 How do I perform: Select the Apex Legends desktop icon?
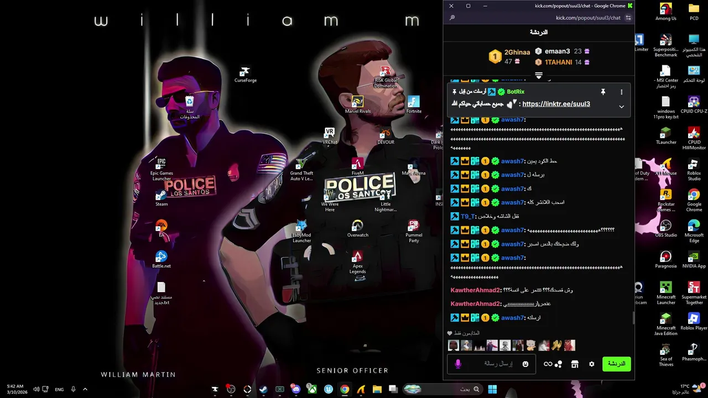(358, 263)
